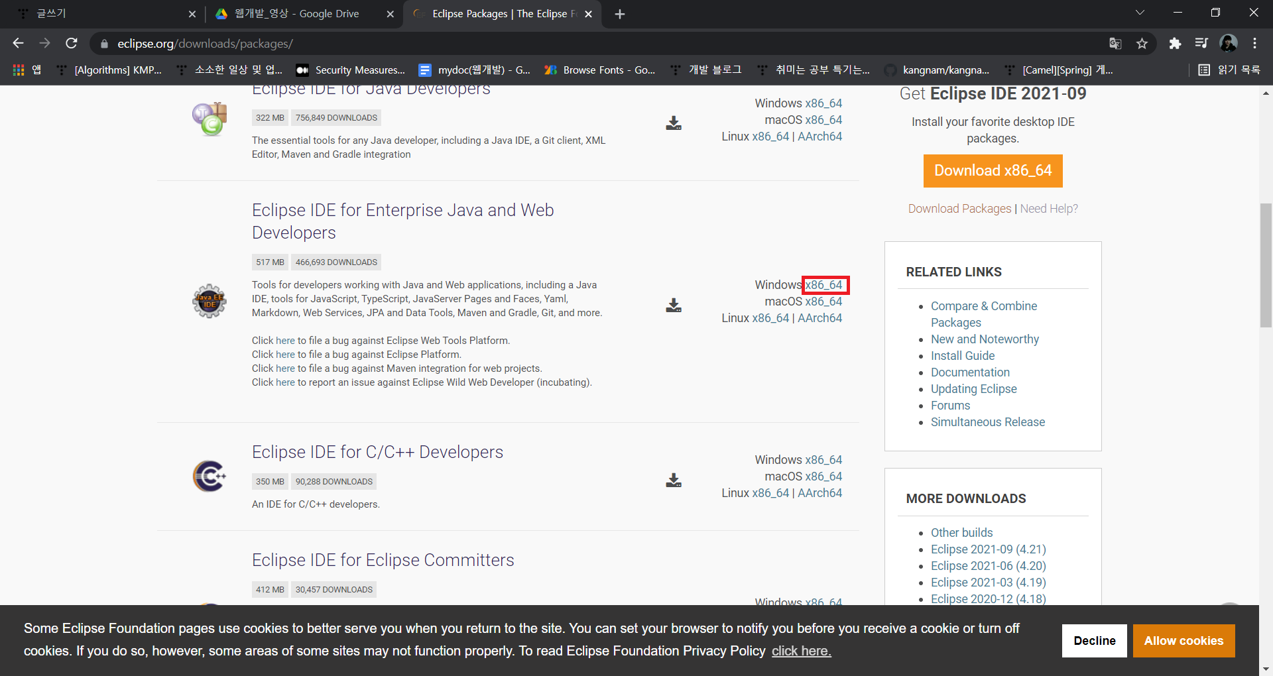The height and width of the screenshot is (676, 1273).
Task: Click the download icon for C/C++ Developers package
Action: [674, 480]
